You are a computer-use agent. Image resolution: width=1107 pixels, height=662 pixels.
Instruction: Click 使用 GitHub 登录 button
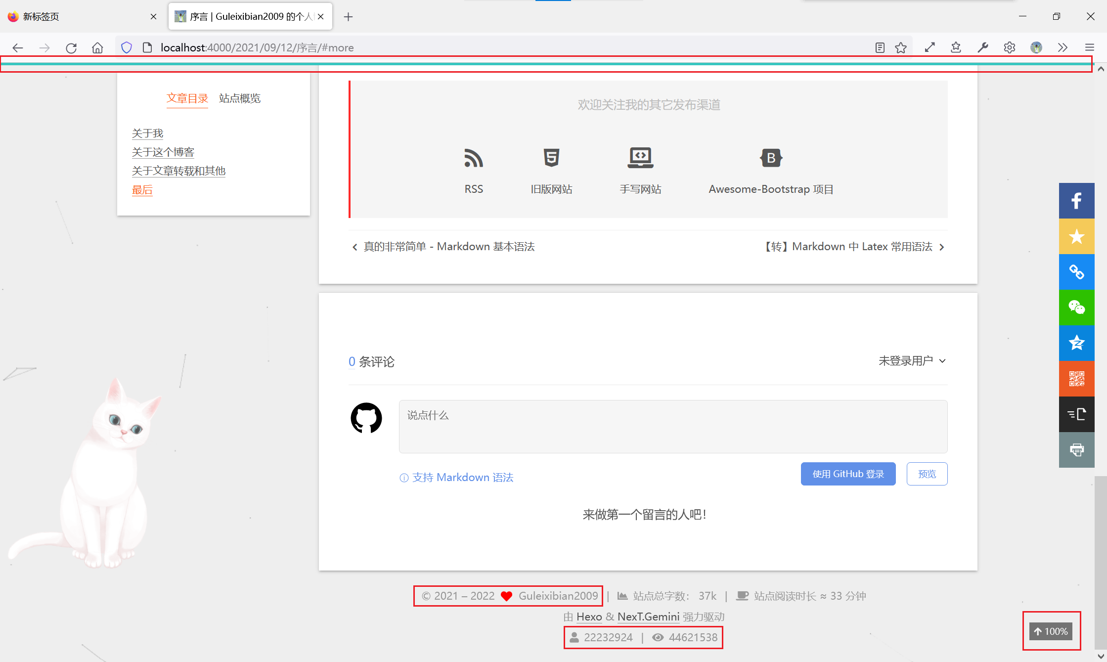(x=848, y=474)
